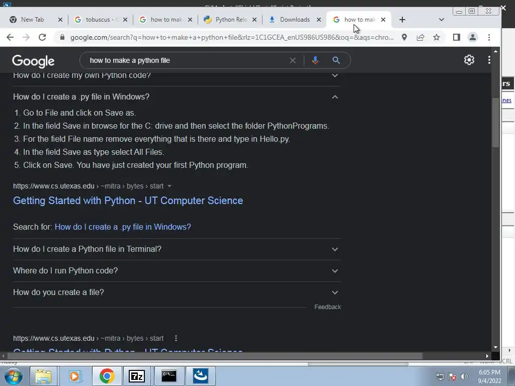Close the tobuscus tab

125,20
